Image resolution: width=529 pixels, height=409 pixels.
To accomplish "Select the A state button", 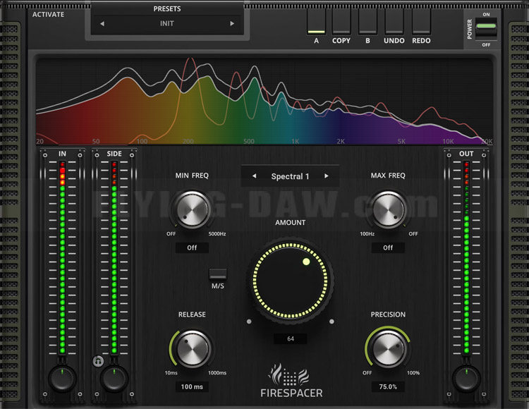I will tap(316, 22).
